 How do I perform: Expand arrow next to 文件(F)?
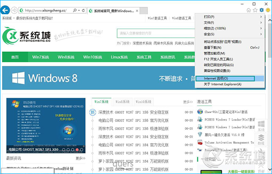point(261,23)
